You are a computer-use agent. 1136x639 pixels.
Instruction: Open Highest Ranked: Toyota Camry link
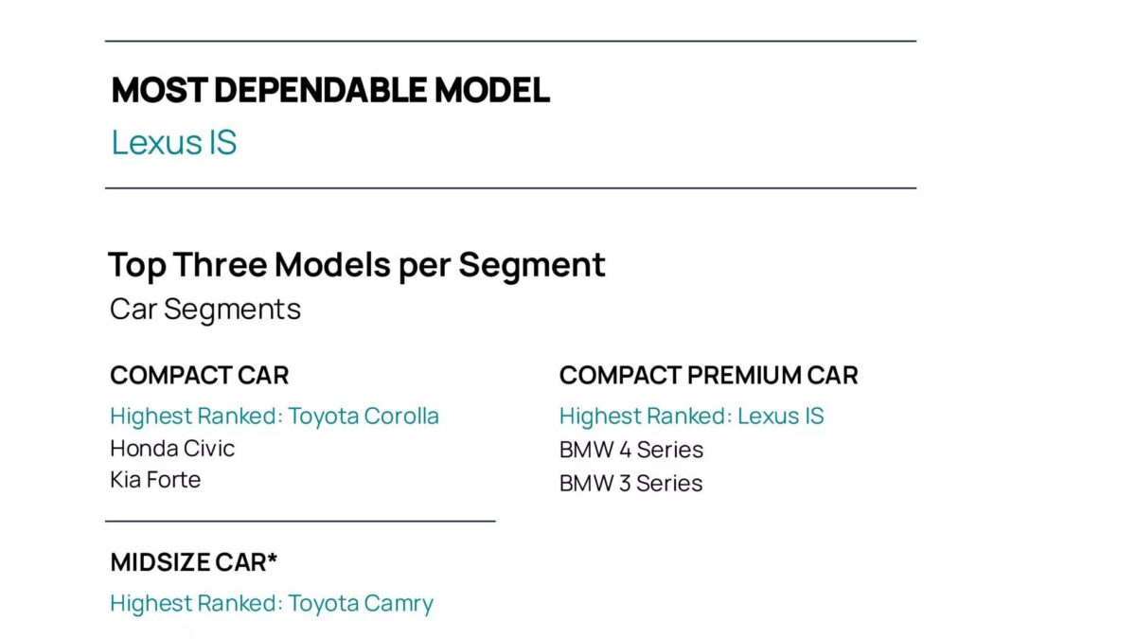(x=272, y=603)
